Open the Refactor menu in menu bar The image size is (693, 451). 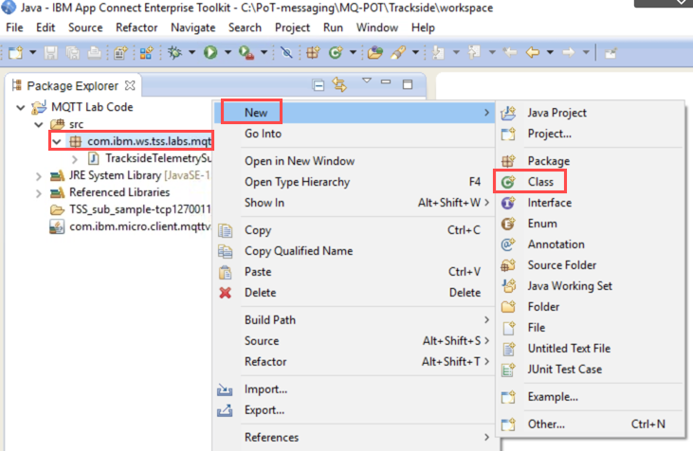tap(137, 27)
